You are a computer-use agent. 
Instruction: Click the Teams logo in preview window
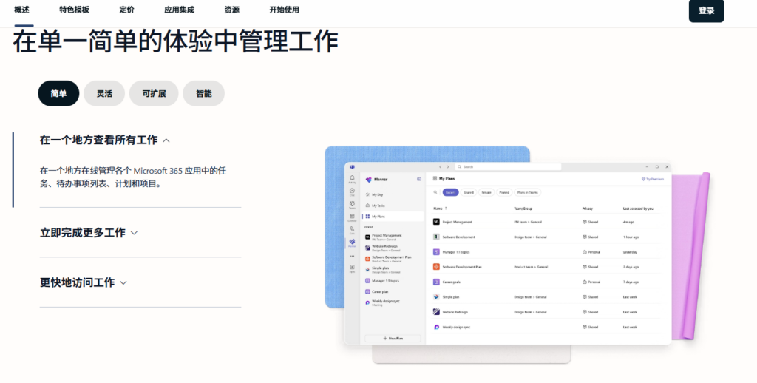coord(353,166)
